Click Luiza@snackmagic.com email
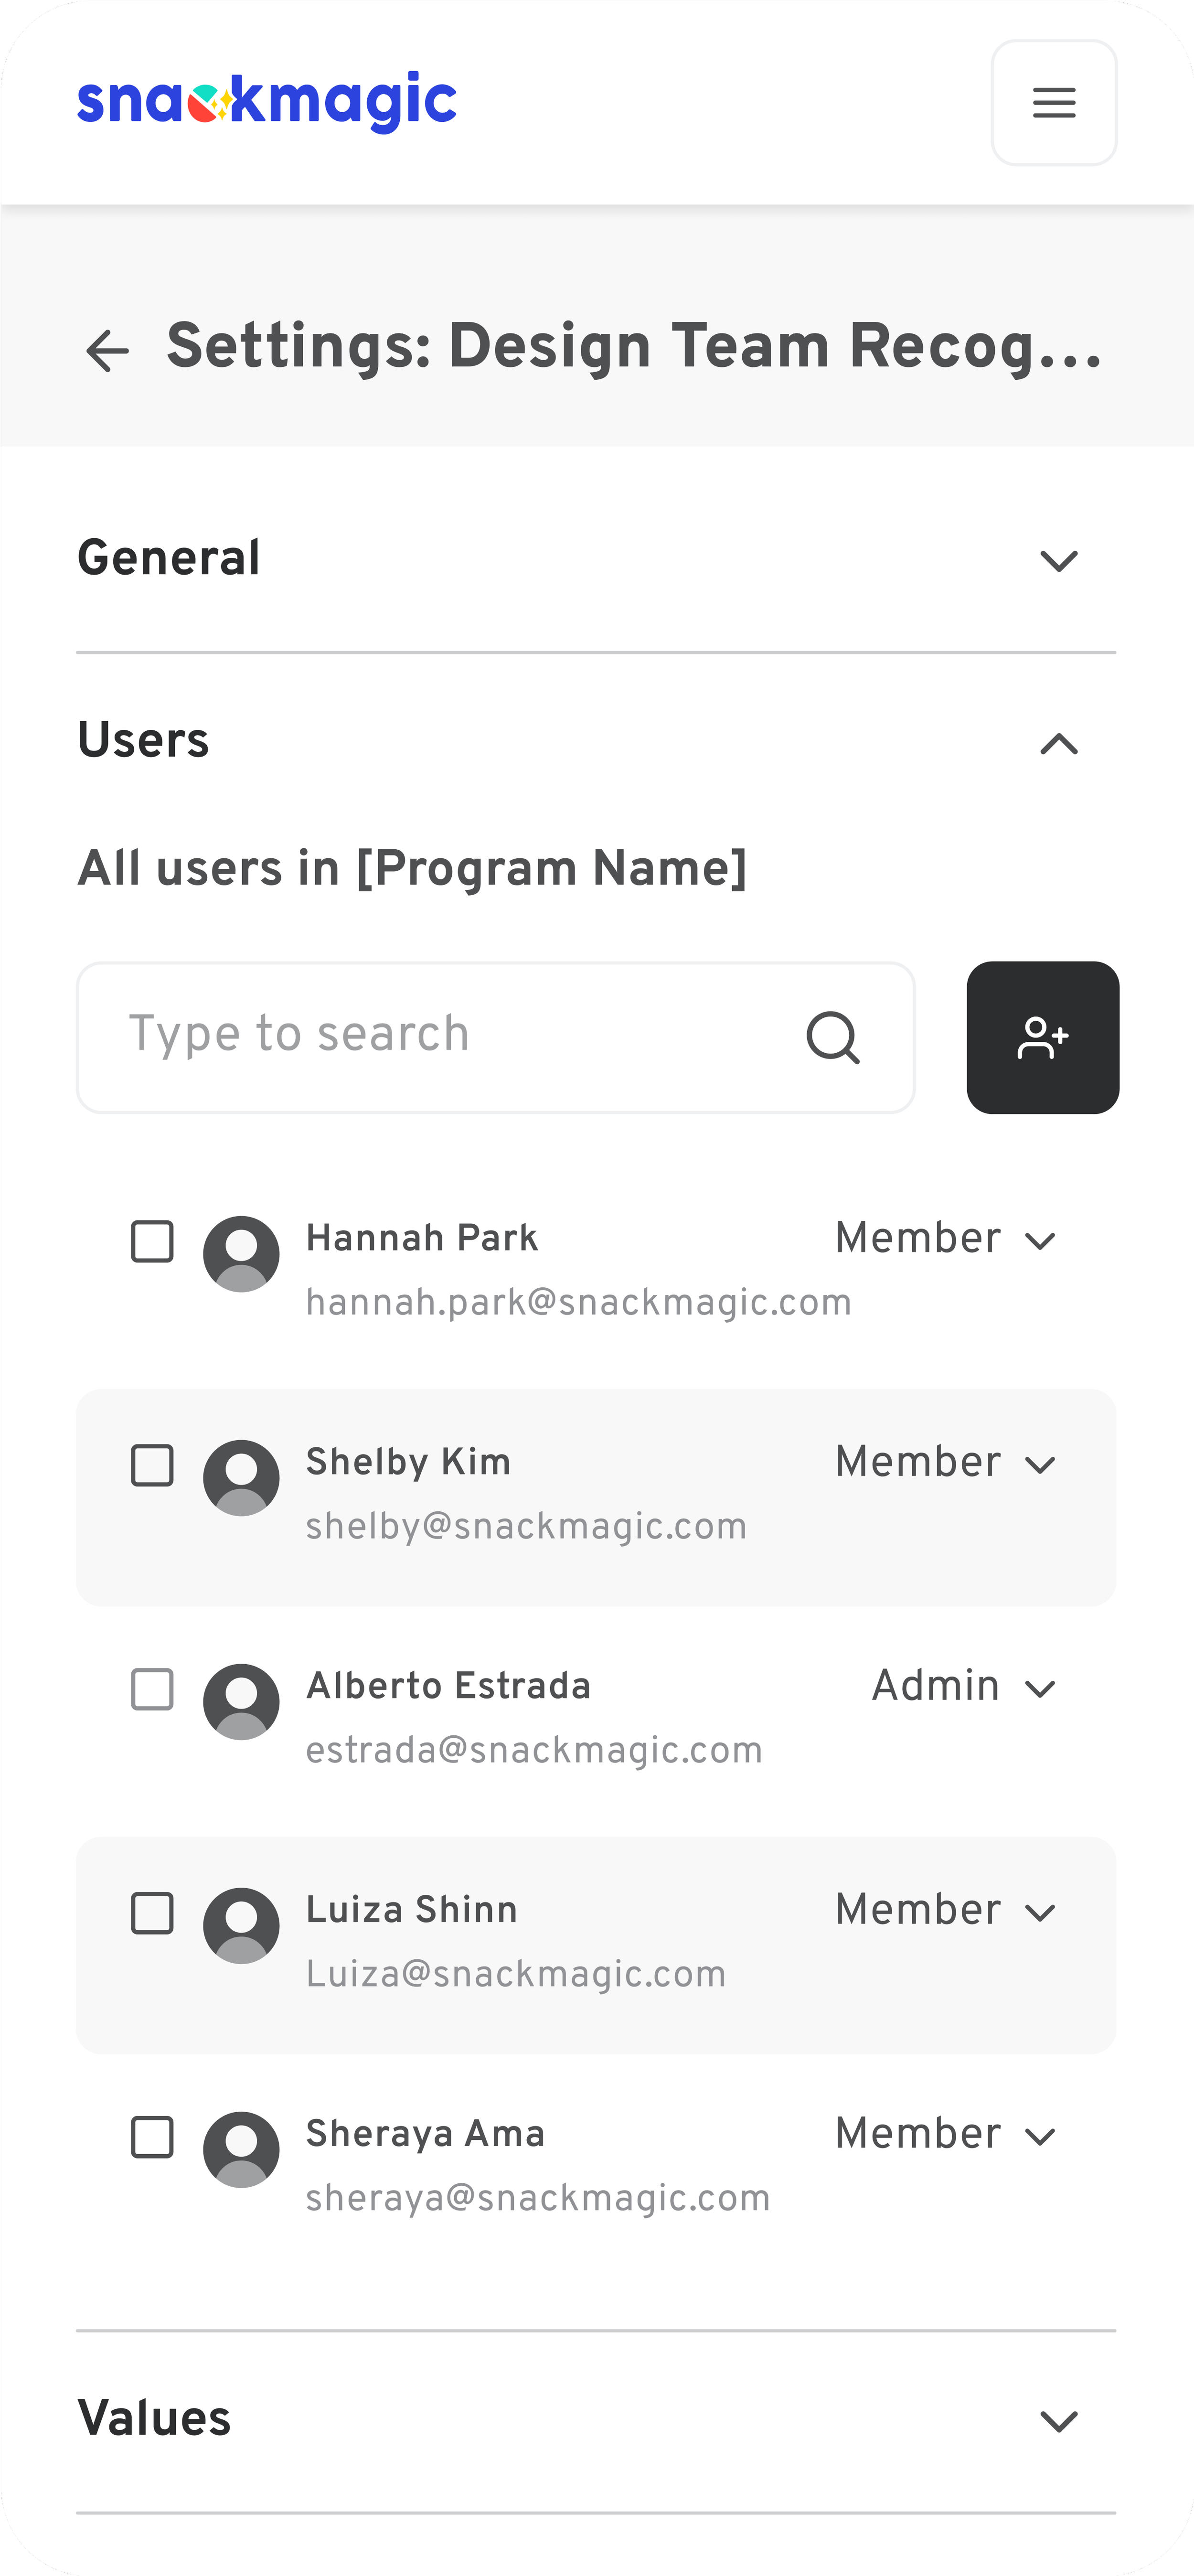This screenshot has height=2576, width=1194. click(516, 1975)
